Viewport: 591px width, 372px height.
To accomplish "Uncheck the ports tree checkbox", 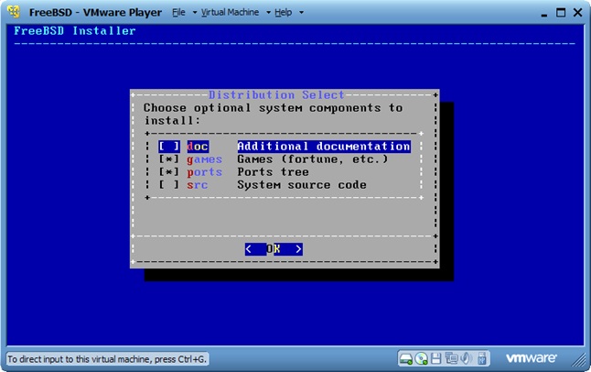I will point(168,172).
